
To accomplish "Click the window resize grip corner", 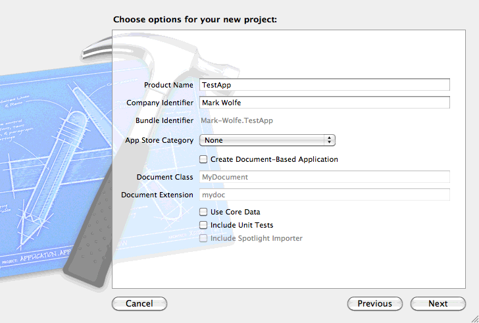I will (x=474, y=319).
